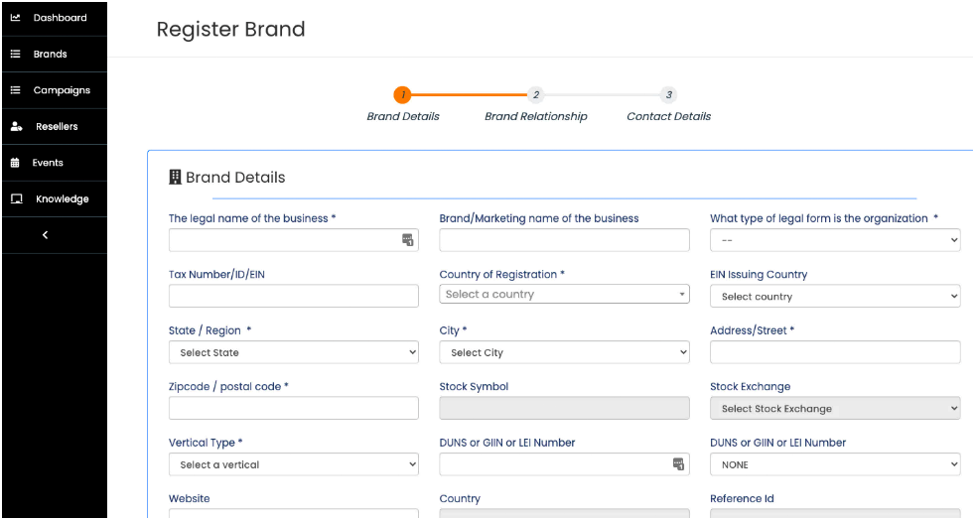Open the Select City dropdown
This screenshot has width=975, height=519.
click(564, 352)
